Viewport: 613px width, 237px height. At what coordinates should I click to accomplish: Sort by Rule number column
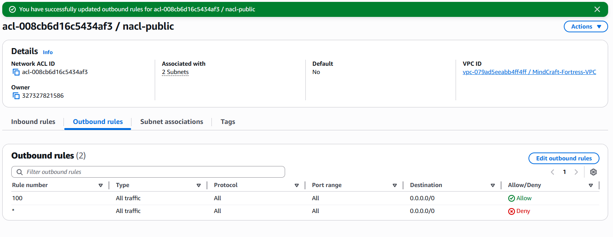[100, 185]
